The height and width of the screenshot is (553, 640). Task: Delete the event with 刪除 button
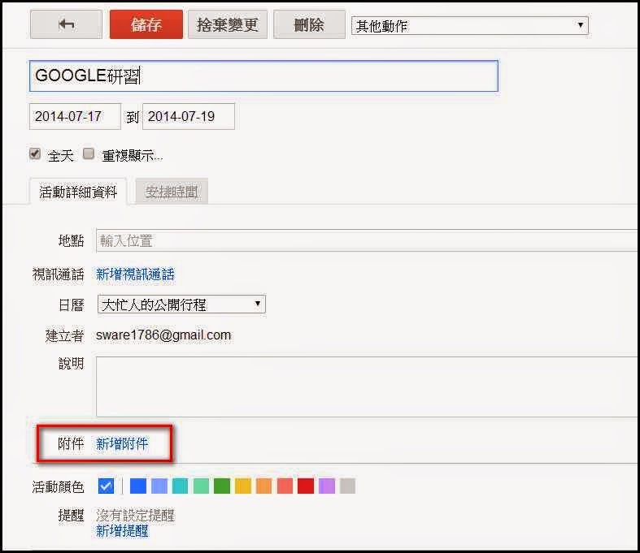tap(309, 25)
